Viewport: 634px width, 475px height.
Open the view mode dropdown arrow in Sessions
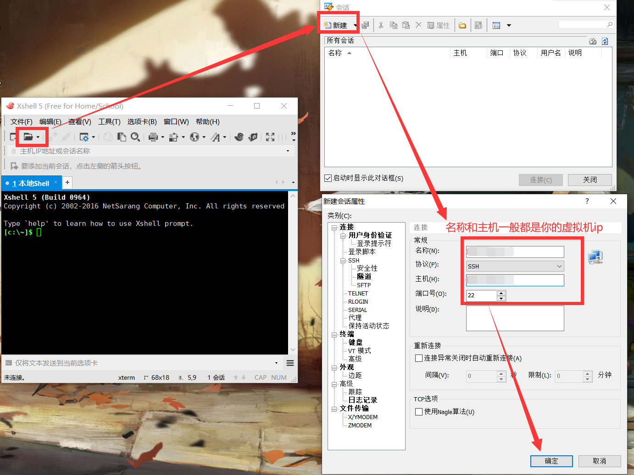tap(509, 26)
